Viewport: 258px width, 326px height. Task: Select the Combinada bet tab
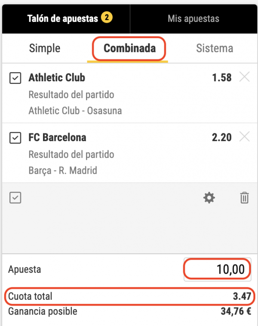tap(129, 48)
